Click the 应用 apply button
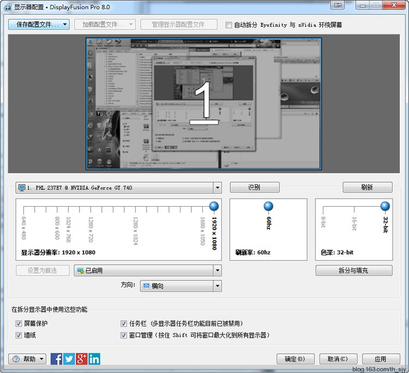 [381, 359]
